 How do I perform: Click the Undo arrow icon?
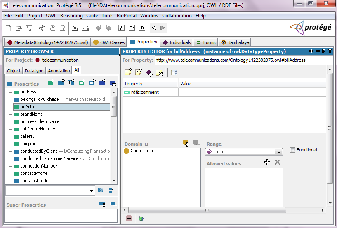98,28
